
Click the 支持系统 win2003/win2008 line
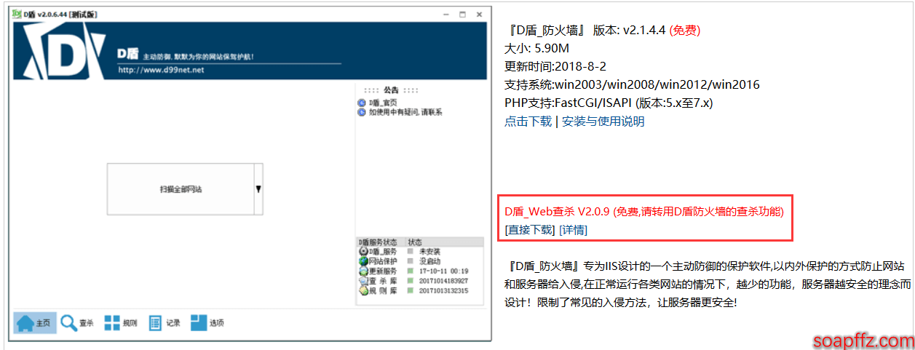click(x=632, y=84)
